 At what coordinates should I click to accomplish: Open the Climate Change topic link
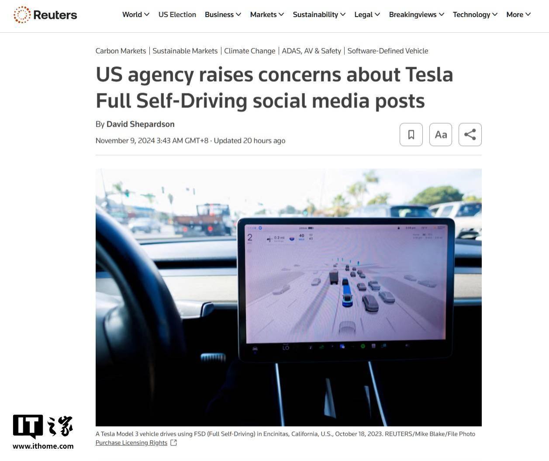point(249,51)
